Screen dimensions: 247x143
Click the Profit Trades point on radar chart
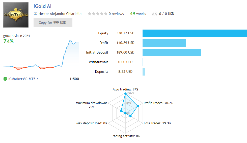[x=138, y=106]
